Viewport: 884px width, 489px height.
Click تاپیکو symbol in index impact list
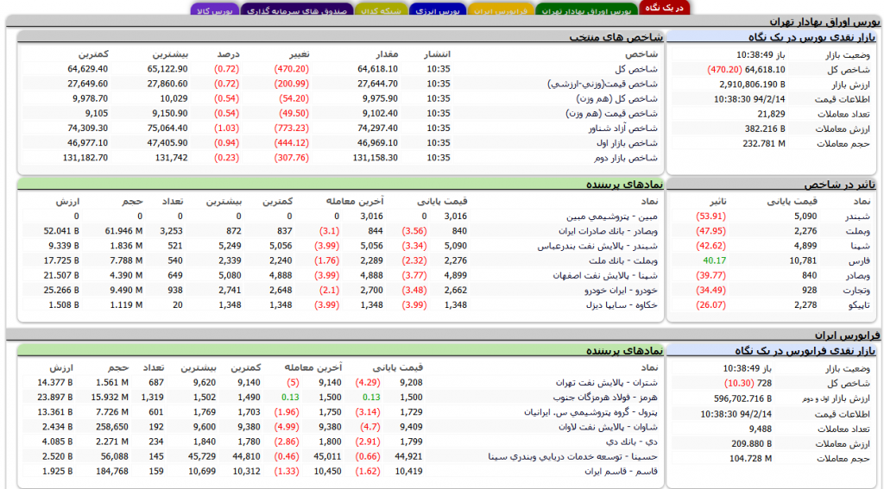click(858, 304)
